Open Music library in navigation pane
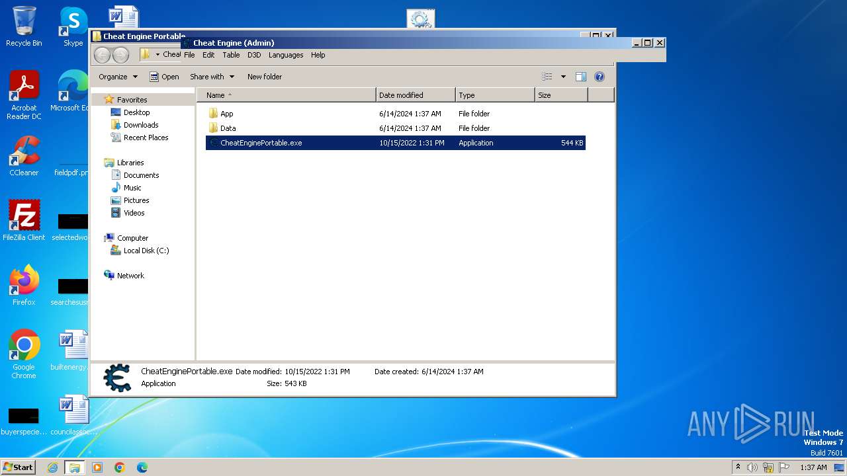The image size is (847, 476). [x=132, y=188]
